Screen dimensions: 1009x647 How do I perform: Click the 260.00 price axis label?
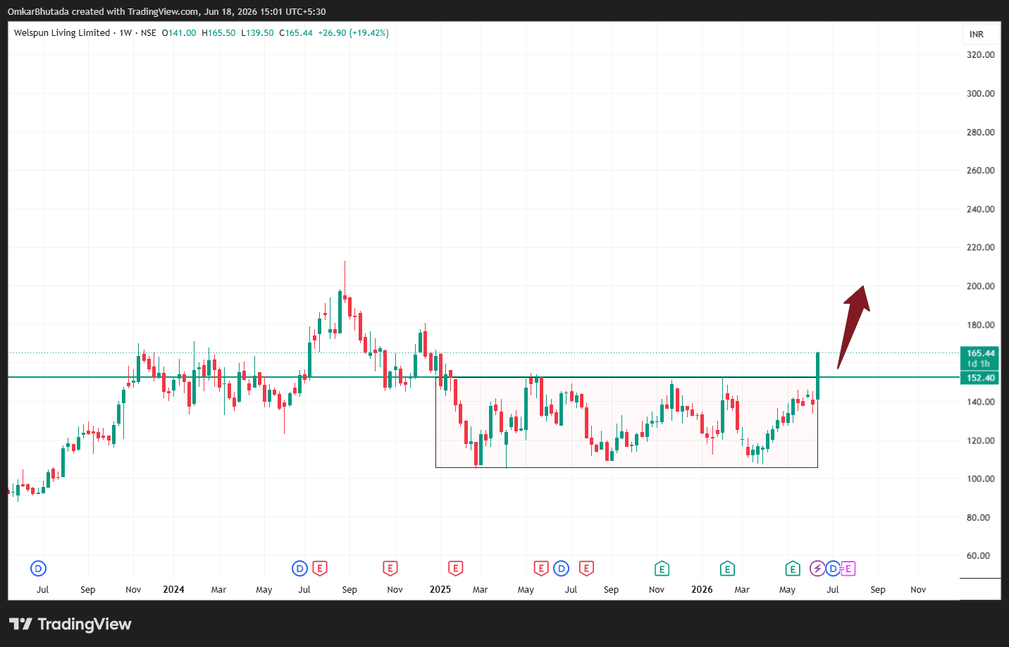pyautogui.click(x=981, y=171)
